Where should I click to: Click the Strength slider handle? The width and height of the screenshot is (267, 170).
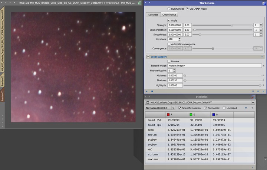[232, 25]
